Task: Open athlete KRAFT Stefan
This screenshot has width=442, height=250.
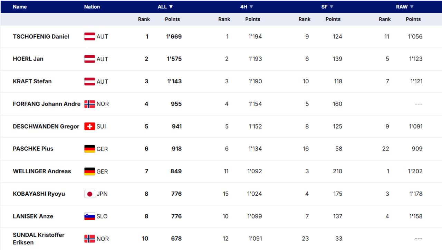Action: click(32, 81)
